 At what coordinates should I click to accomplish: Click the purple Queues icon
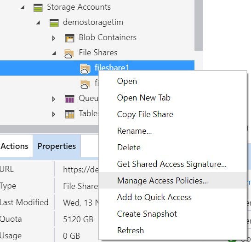[x=70, y=99]
